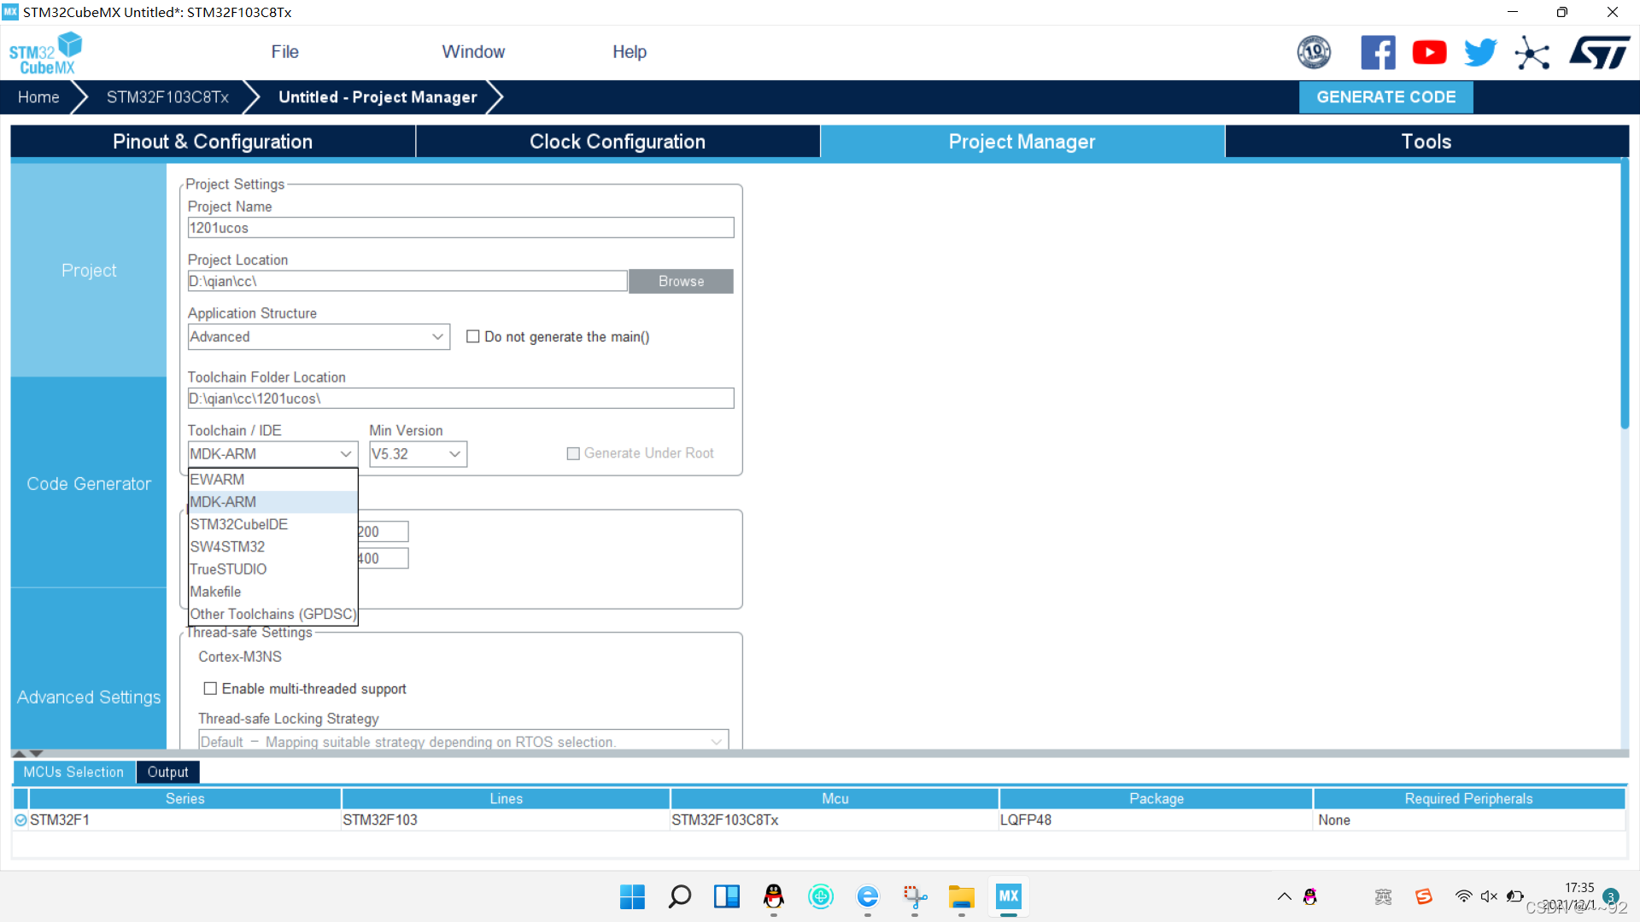The width and height of the screenshot is (1640, 922).
Task: Click the 10-year anniversary badge icon
Action: [x=1314, y=53]
